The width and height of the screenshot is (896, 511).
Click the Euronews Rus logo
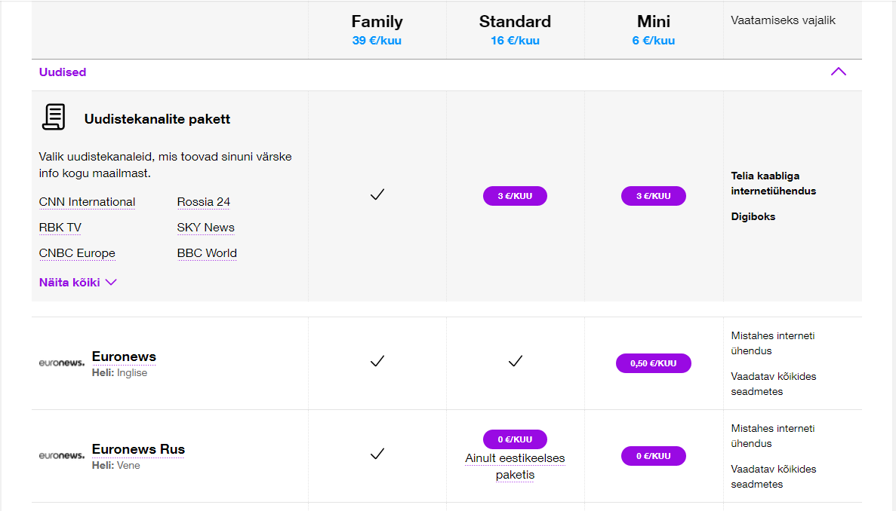click(62, 455)
